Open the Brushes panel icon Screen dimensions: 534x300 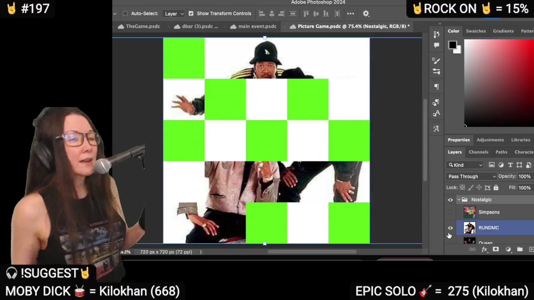coord(436,71)
